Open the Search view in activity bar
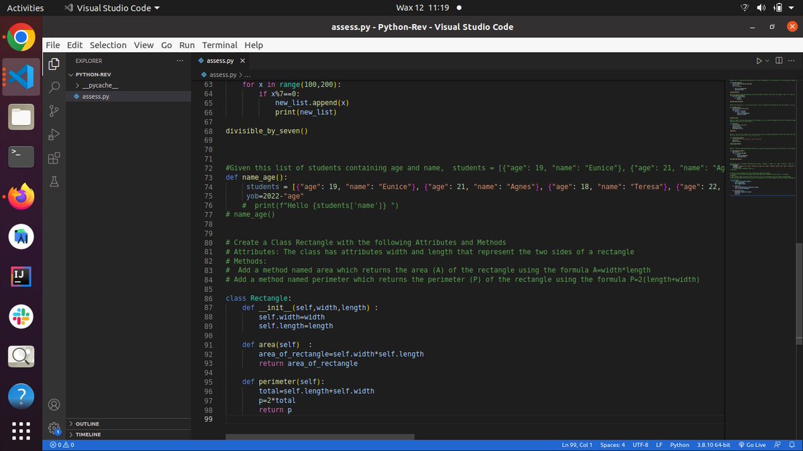Image resolution: width=803 pixels, height=451 pixels. point(54,88)
